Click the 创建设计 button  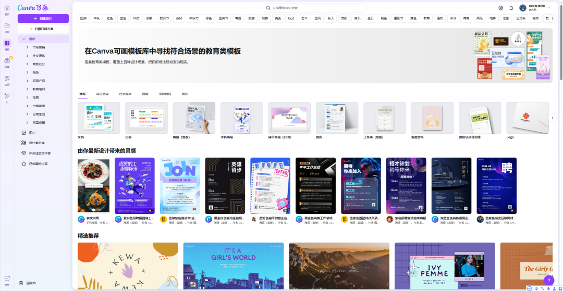43,18
